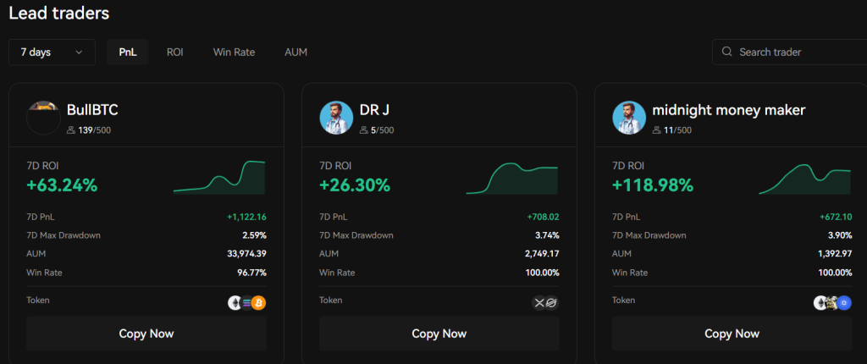The height and width of the screenshot is (364, 867).
Task: Open the 7 days time range dropdown
Action: 52,52
